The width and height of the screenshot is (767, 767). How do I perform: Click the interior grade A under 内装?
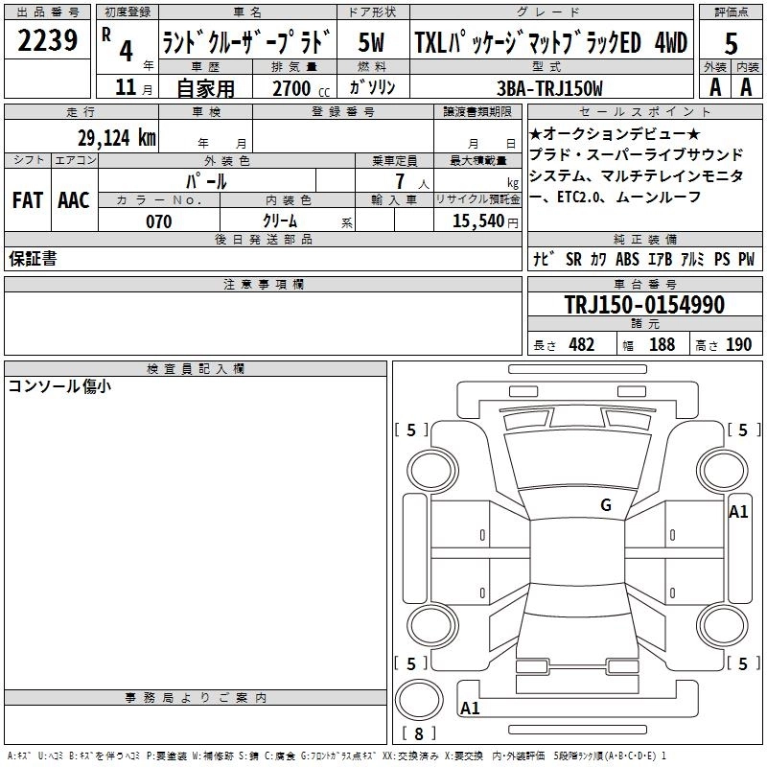746,87
